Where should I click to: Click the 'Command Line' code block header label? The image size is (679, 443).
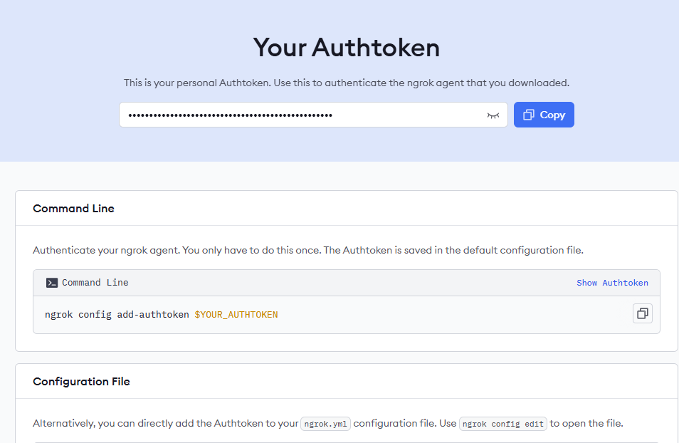pyautogui.click(x=95, y=283)
